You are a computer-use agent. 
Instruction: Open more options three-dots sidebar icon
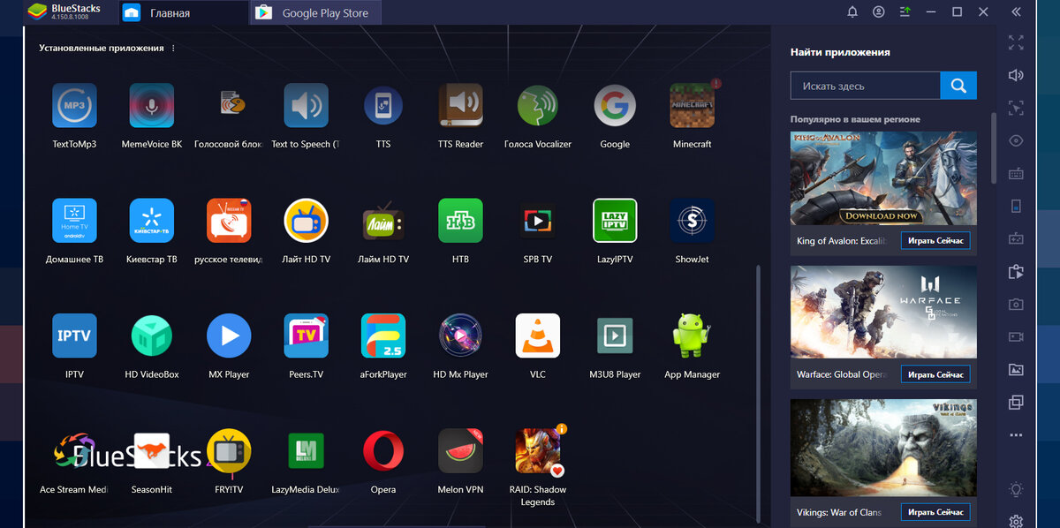coord(1016,434)
